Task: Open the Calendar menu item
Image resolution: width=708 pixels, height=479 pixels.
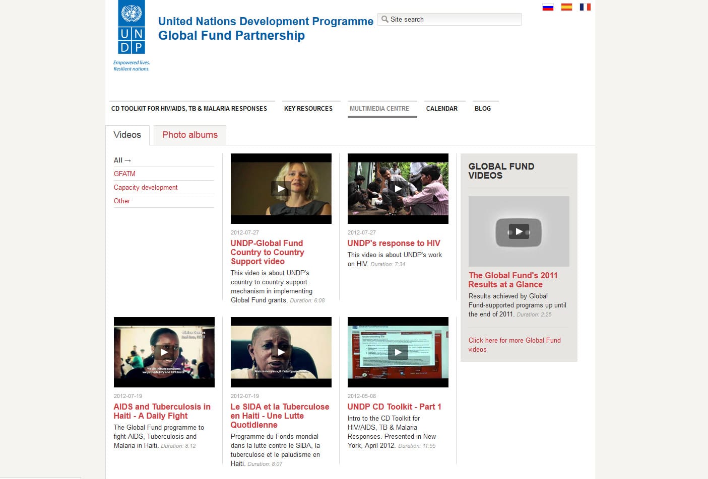Action: coord(442,109)
